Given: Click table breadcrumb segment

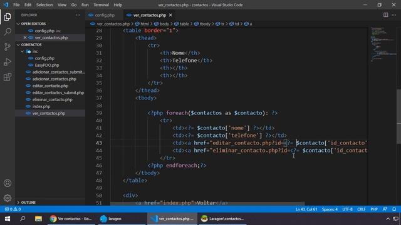Looking at the screenshot, I should 184,24.
